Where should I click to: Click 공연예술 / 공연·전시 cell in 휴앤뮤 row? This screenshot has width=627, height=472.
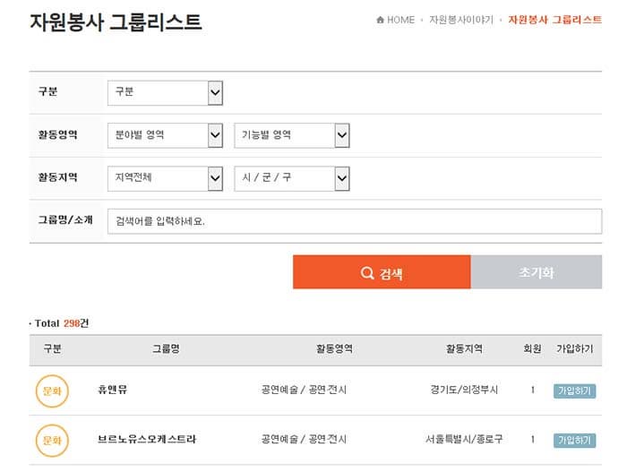tap(304, 390)
